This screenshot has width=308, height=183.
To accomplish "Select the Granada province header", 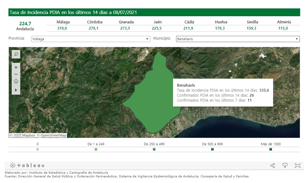I will click(126, 22).
